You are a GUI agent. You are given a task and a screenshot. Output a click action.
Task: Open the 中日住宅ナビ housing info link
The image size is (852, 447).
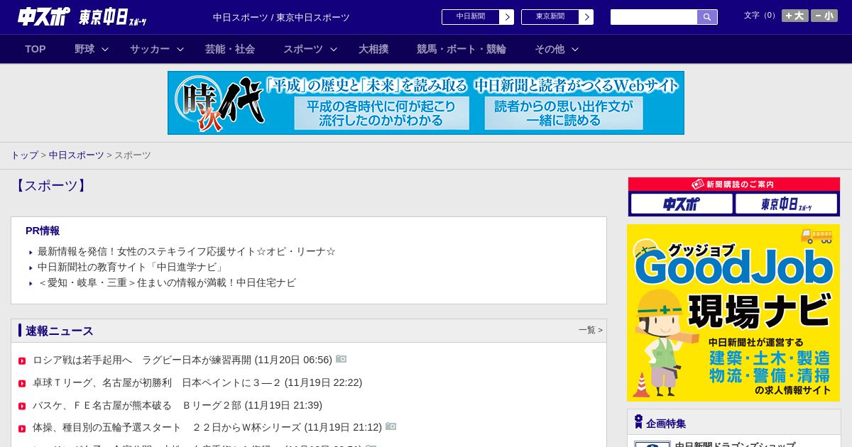coord(167,282)
